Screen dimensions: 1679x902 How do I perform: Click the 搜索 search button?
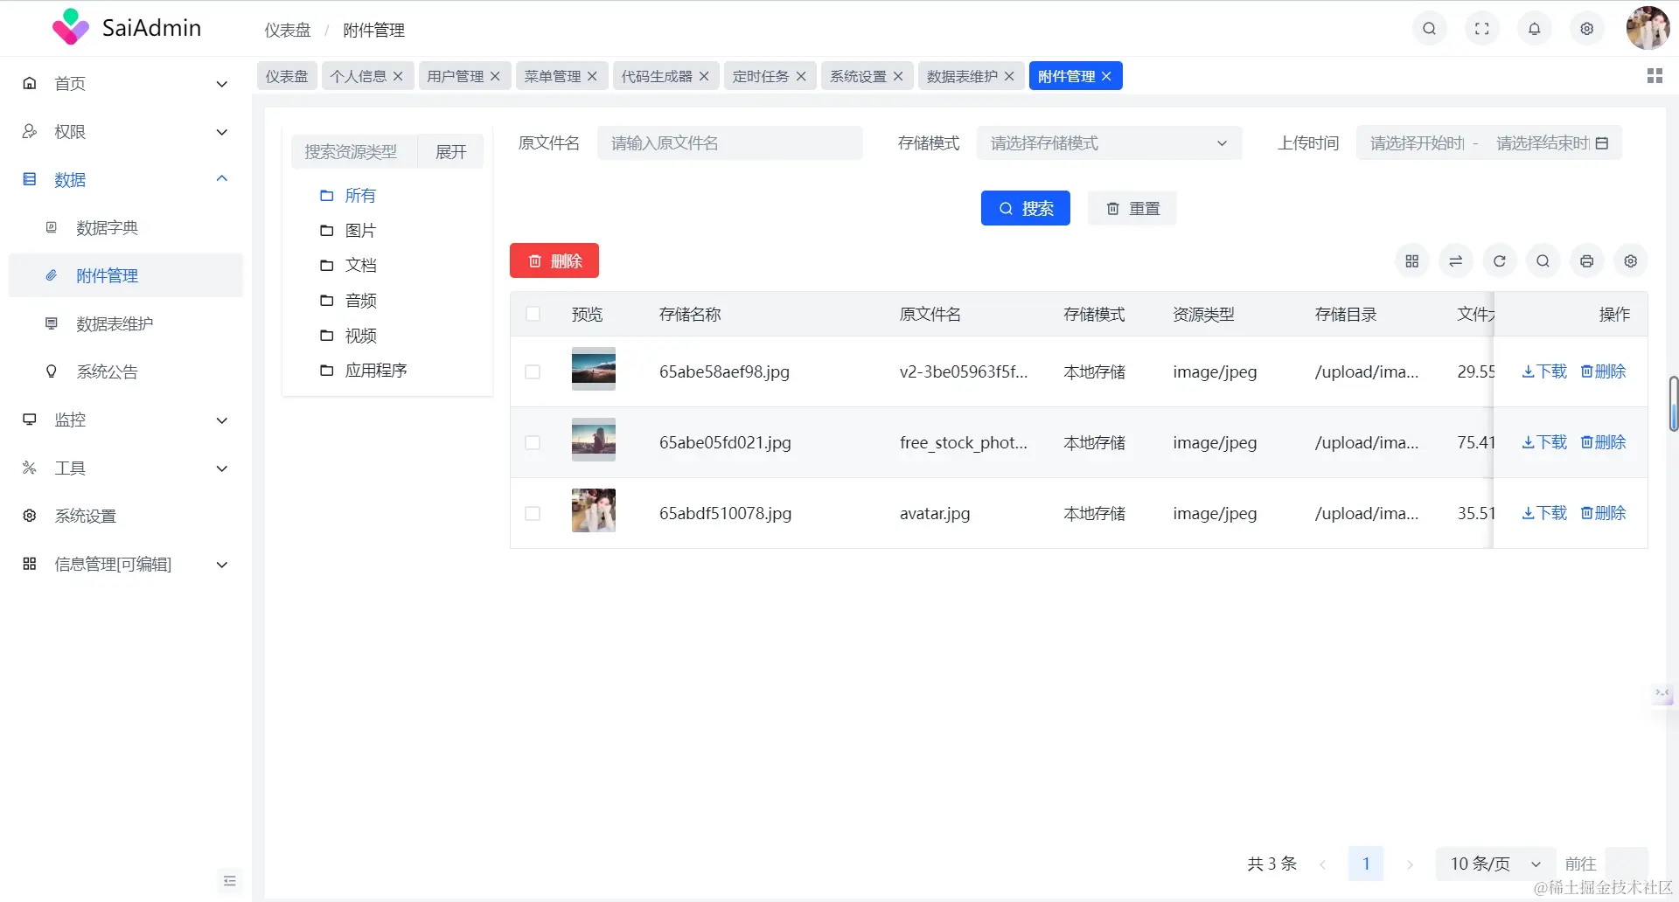pos(1025,208)
